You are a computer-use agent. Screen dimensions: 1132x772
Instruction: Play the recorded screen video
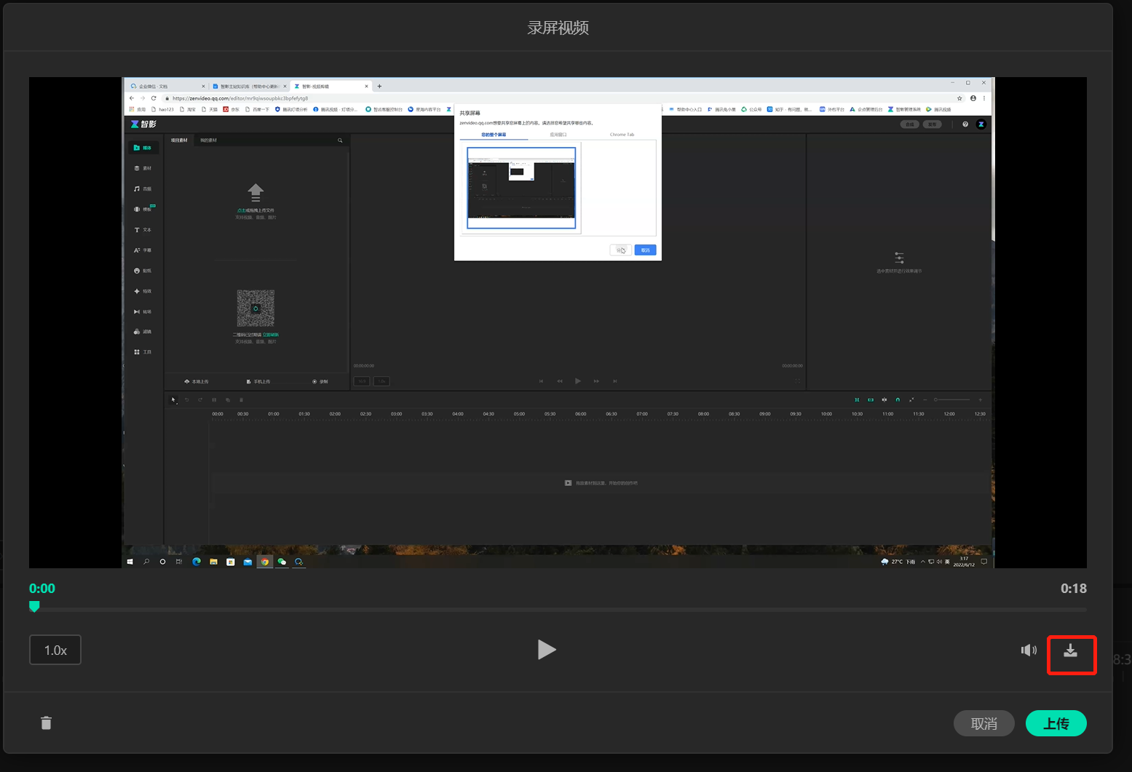(546, 649)
